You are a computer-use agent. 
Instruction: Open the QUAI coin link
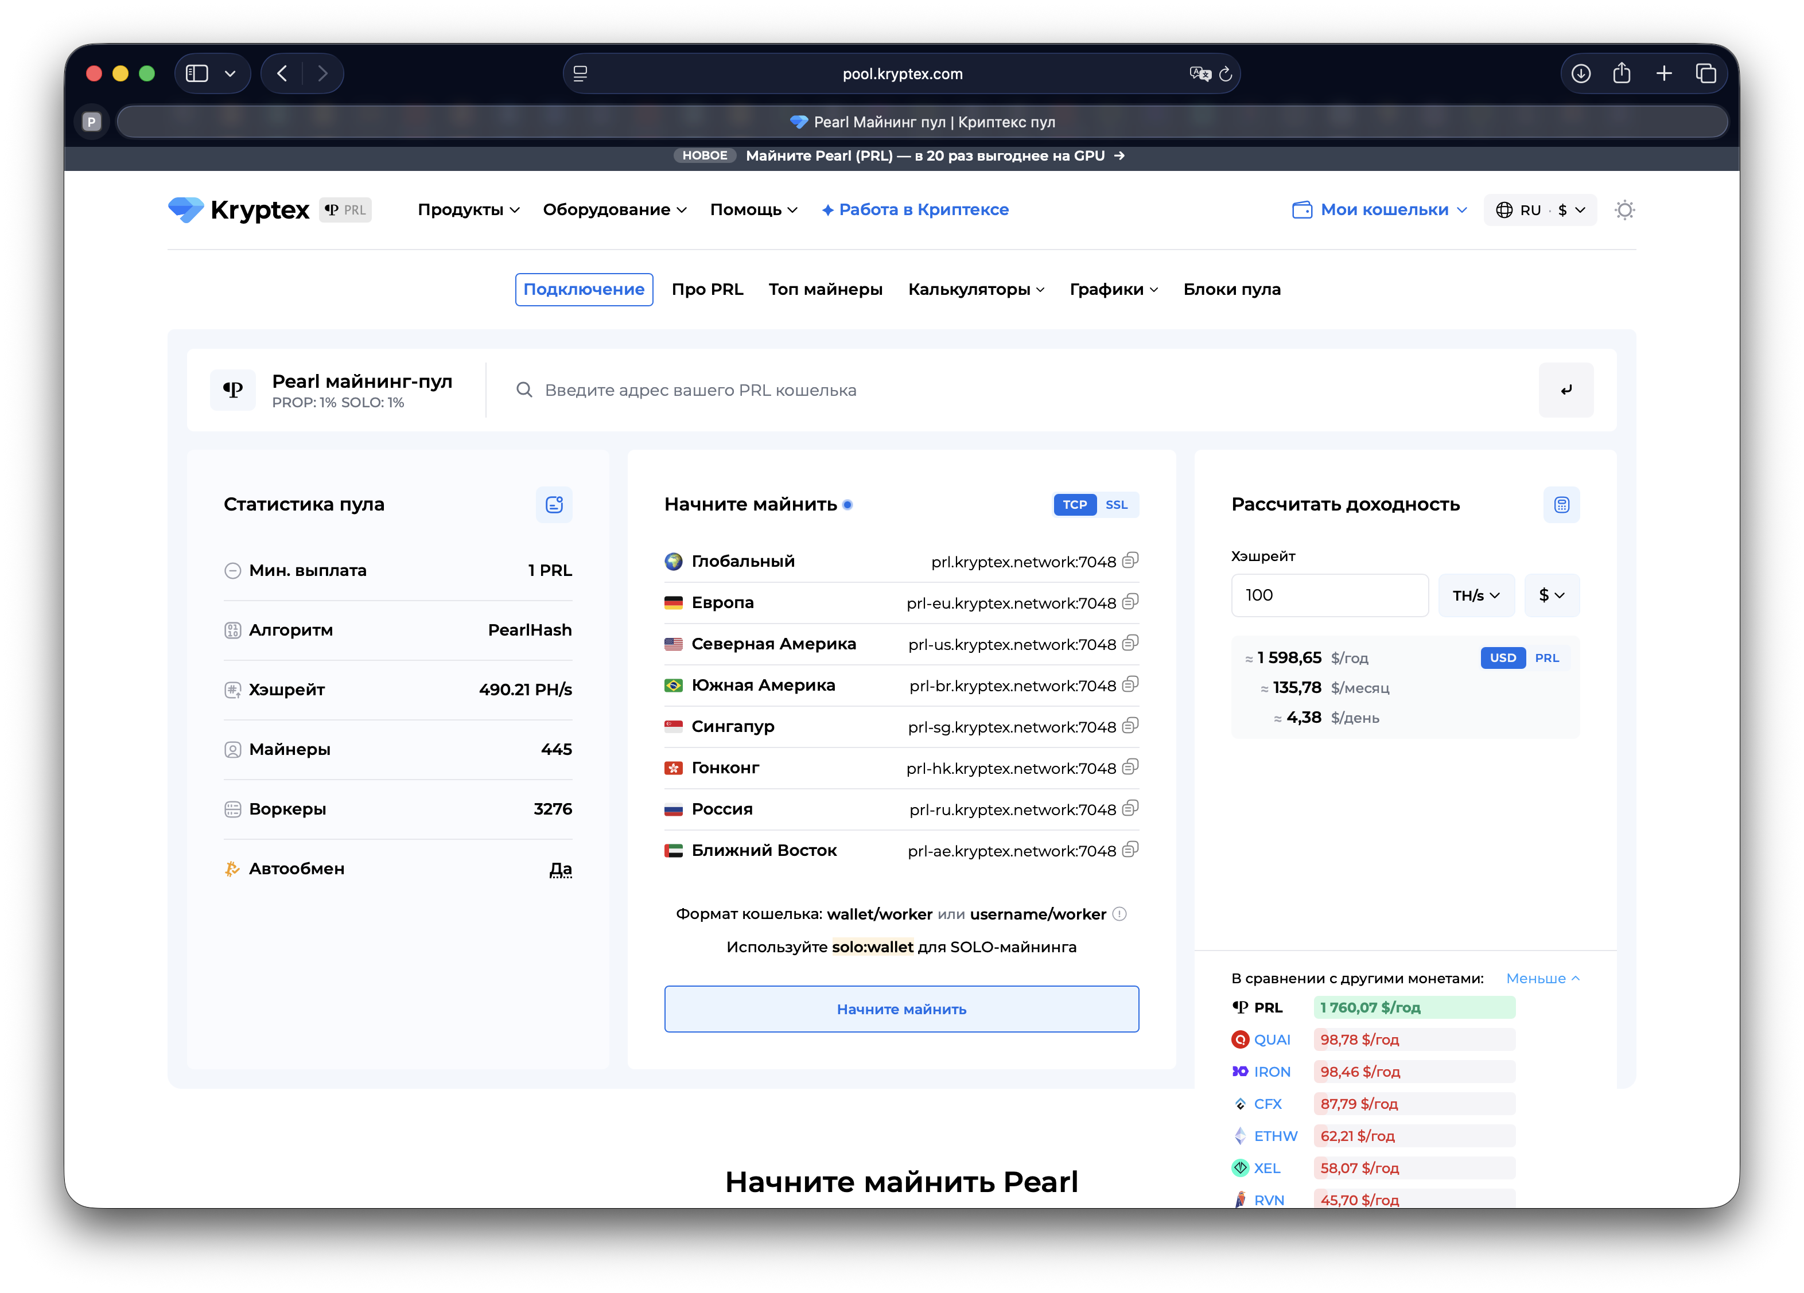pos(1271,1039)
